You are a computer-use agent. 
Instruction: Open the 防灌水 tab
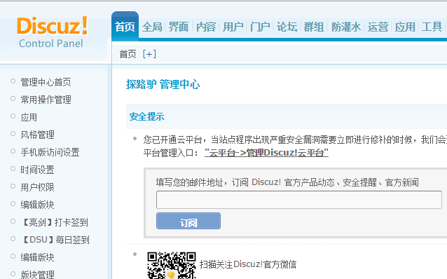coord(346,27)
